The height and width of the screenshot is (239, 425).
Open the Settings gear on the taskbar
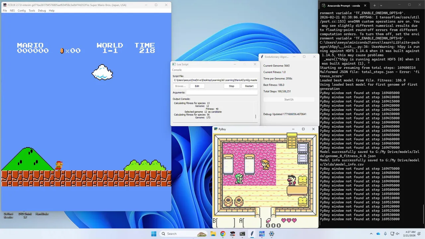coord(272,234)
